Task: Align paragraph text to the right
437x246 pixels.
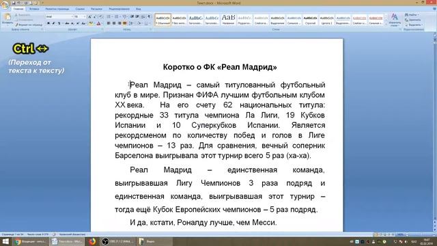Action: coord(119,23)
